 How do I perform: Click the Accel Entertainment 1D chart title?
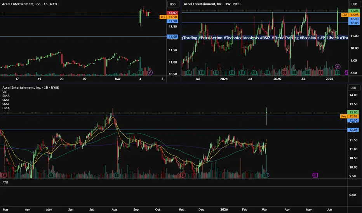point(30,88)
